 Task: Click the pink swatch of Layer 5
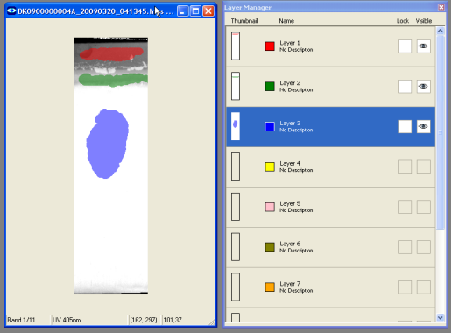(x=270, y=207)
